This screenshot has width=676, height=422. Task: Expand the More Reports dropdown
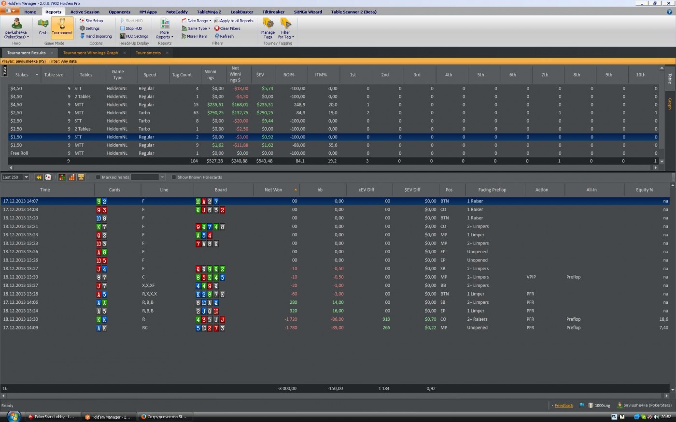point(165,28)
